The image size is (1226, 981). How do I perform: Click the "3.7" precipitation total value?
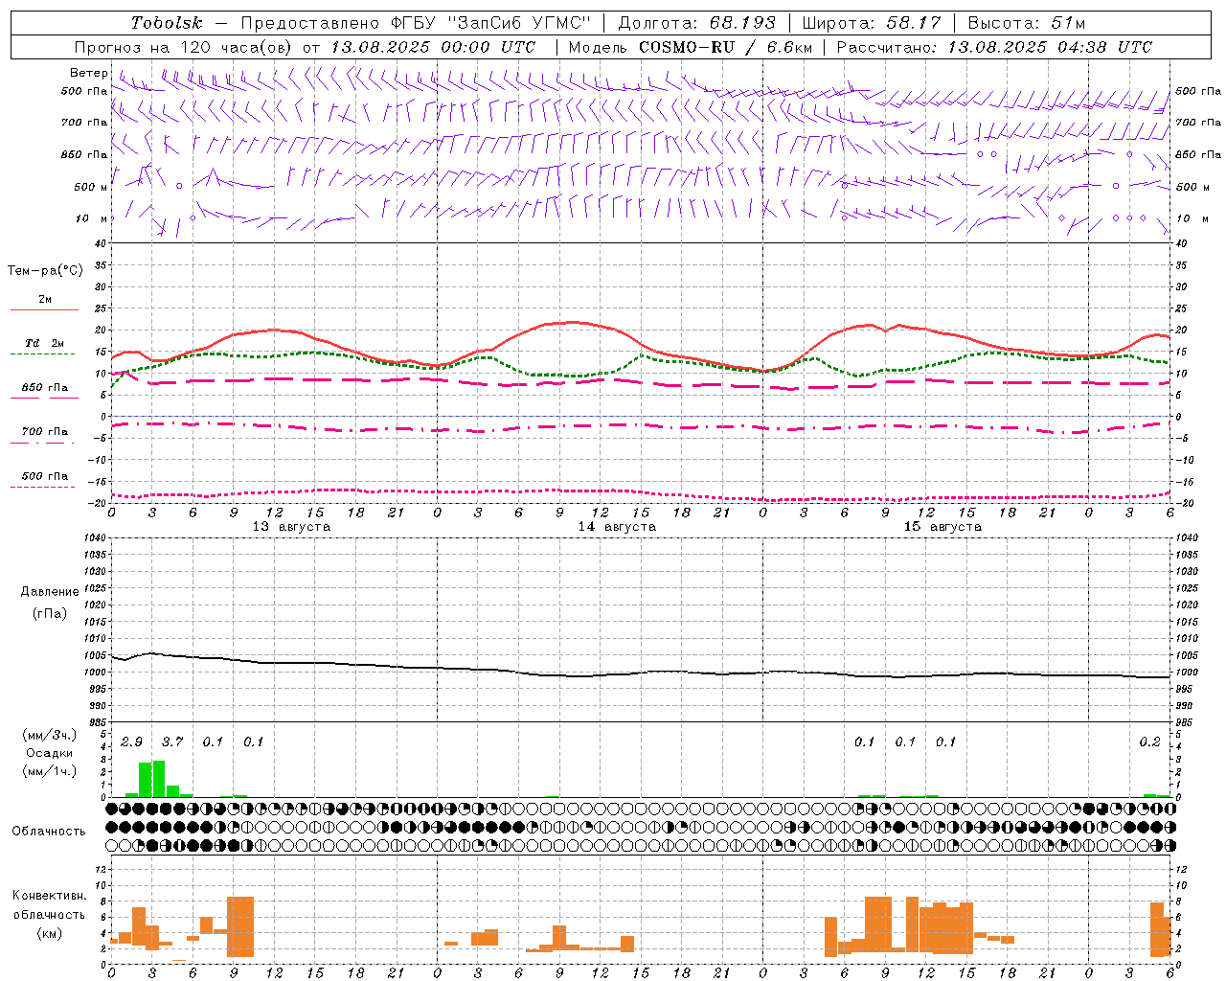(171, 742)
